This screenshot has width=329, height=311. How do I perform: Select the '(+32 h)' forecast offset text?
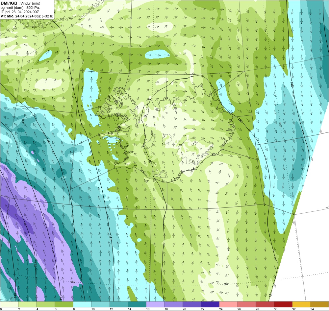(48, 16)
